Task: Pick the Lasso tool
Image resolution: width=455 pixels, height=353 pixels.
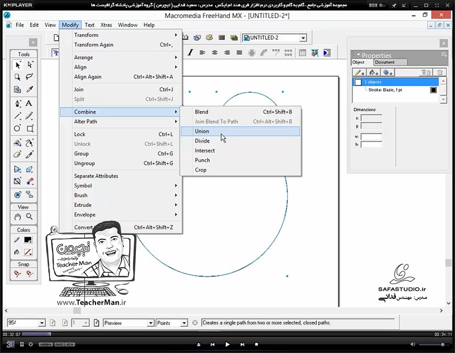Action: [x=30, y=77]
